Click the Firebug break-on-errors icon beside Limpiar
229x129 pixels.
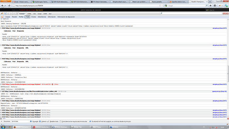2,17
